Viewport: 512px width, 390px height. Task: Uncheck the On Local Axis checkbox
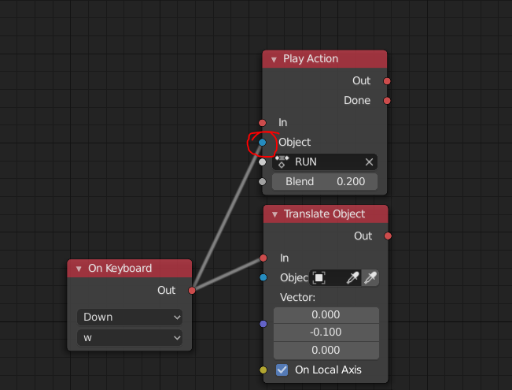(282, 370)
